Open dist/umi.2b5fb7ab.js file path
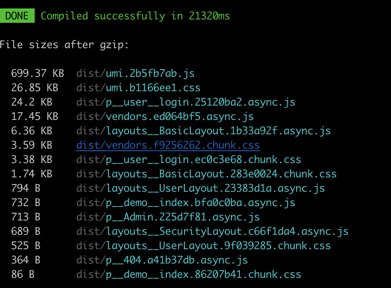Screen dimensions: 391x288 point(135,73)
